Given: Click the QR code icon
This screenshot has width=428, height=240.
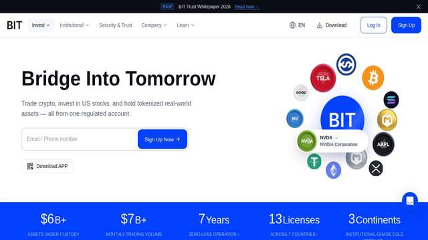Looking at the screenshot, I should (30, 166).
